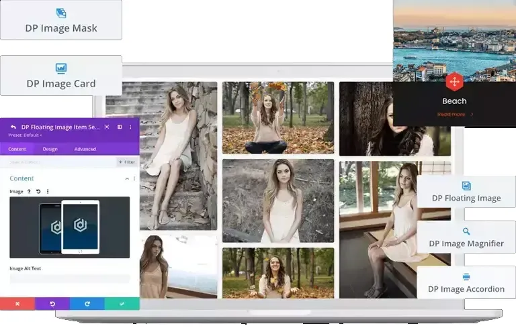The width and height of the screenshot is (516, 328).
Task: Discard changes with red X button
Action: [x=17, y=304]
